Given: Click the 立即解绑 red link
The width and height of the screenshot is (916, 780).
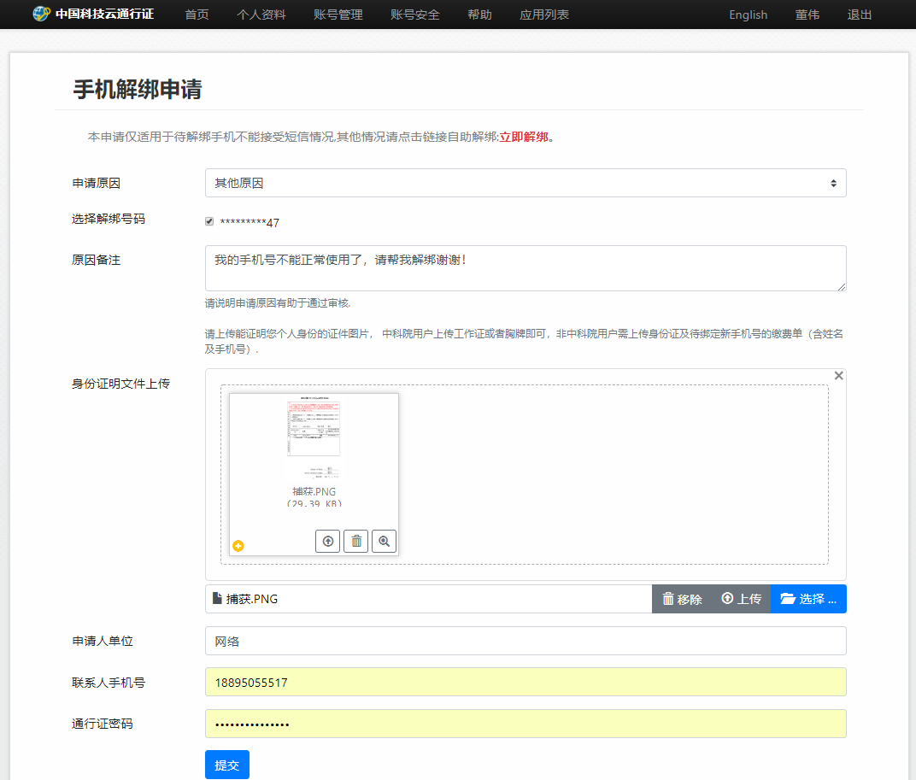Looking at the screenshot, I should coord(523,137).
